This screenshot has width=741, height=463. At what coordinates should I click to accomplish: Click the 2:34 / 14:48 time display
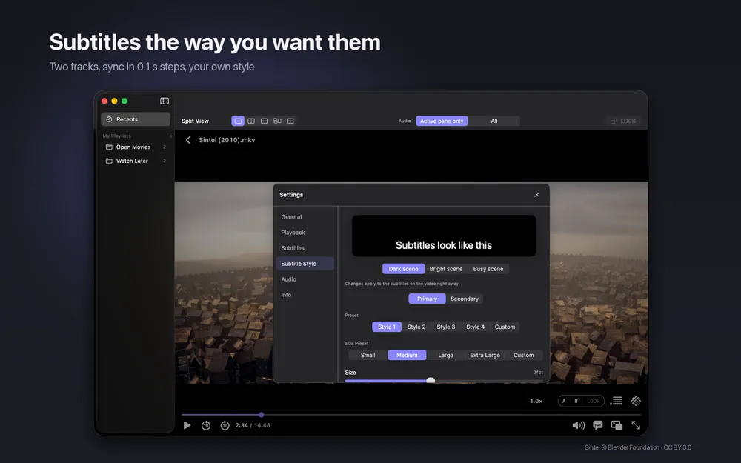(x=253, y=425)
